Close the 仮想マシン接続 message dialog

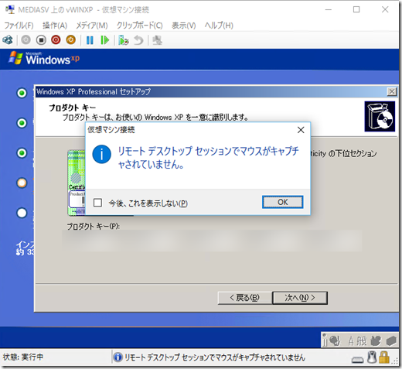tap(301, 130)
